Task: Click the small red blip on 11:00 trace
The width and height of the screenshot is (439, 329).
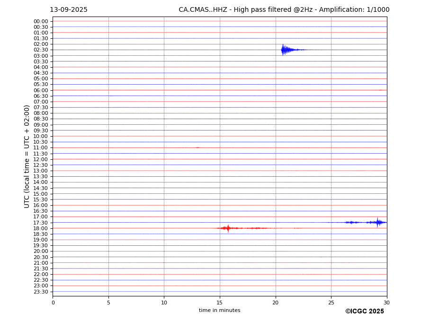Action: tap(197, 147)
